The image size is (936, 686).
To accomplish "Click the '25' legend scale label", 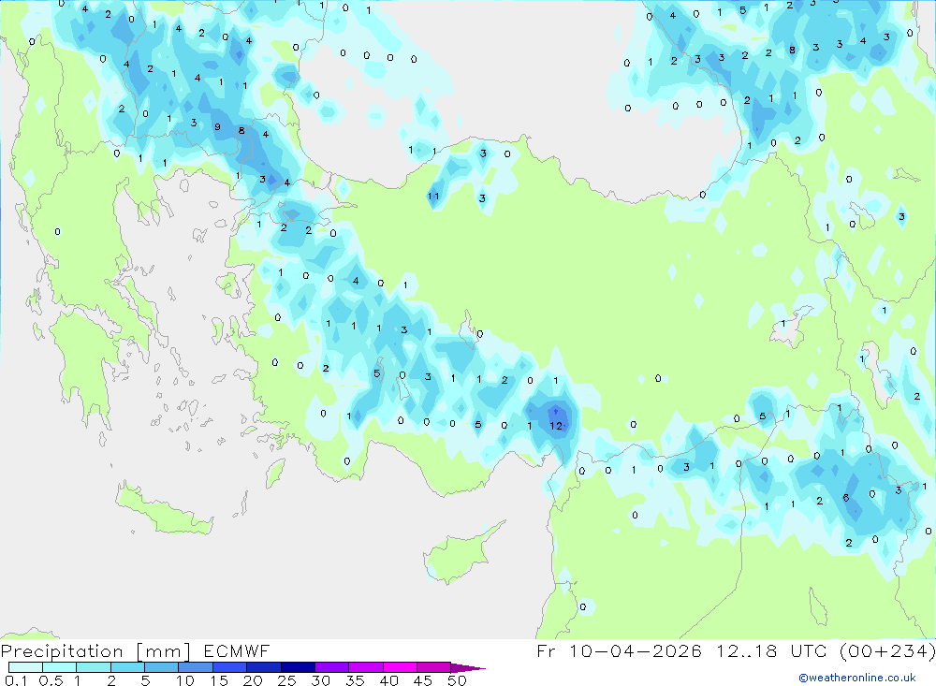I will click(x=286, y=680).
